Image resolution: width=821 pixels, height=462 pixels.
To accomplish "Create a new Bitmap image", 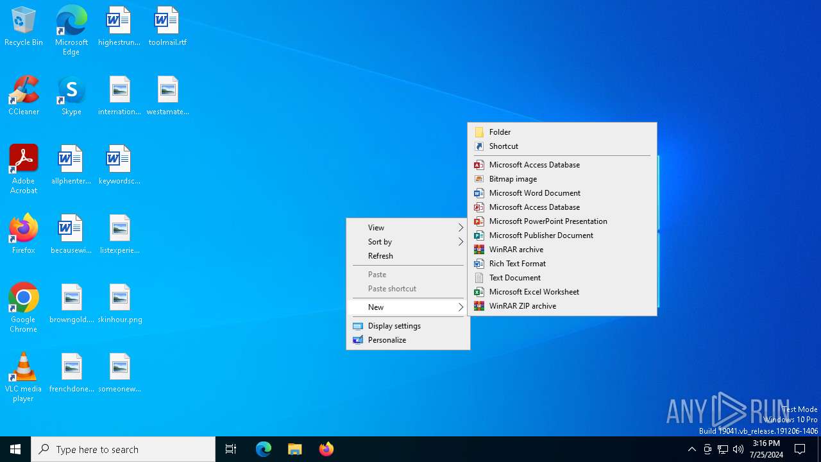I will pos(562,179).
